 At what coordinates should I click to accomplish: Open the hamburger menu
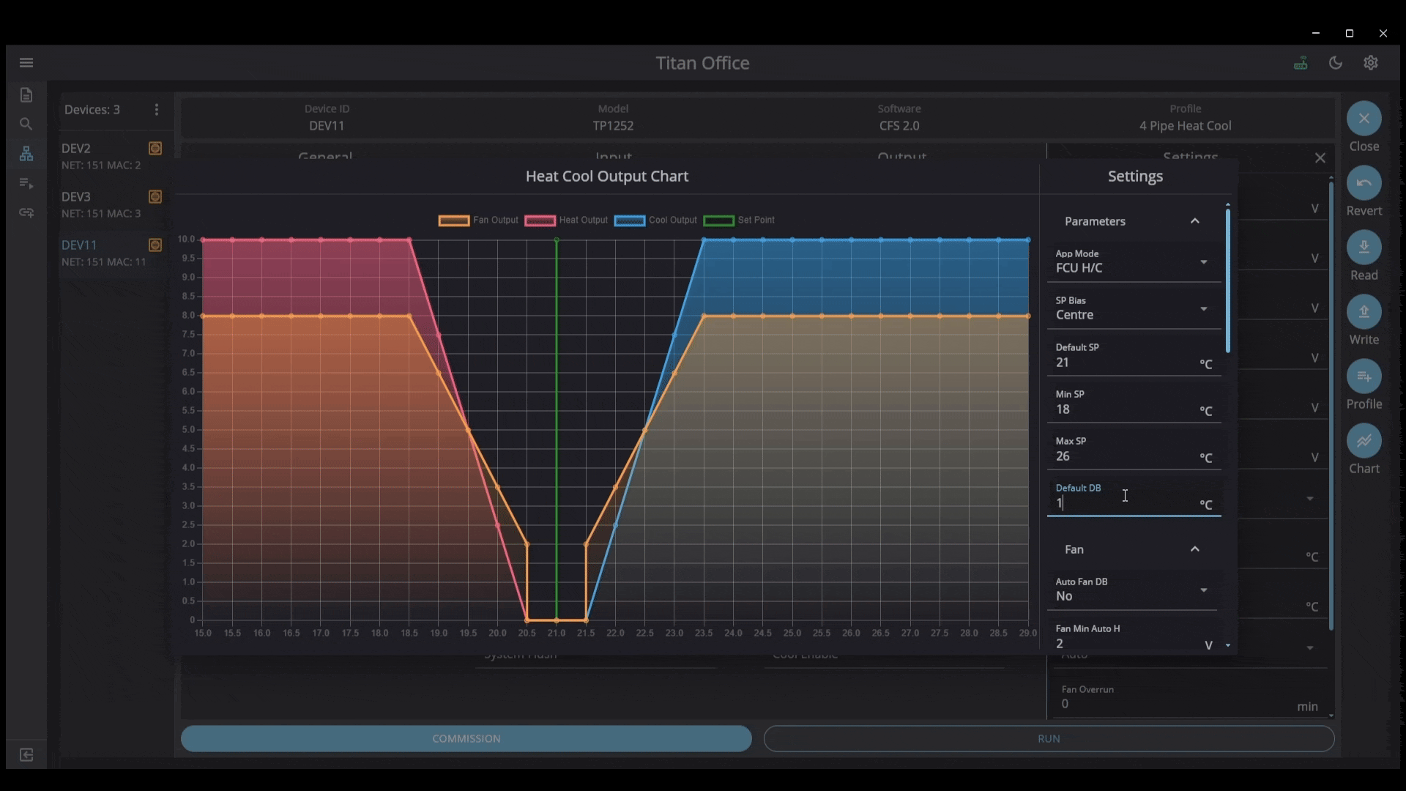26,62
